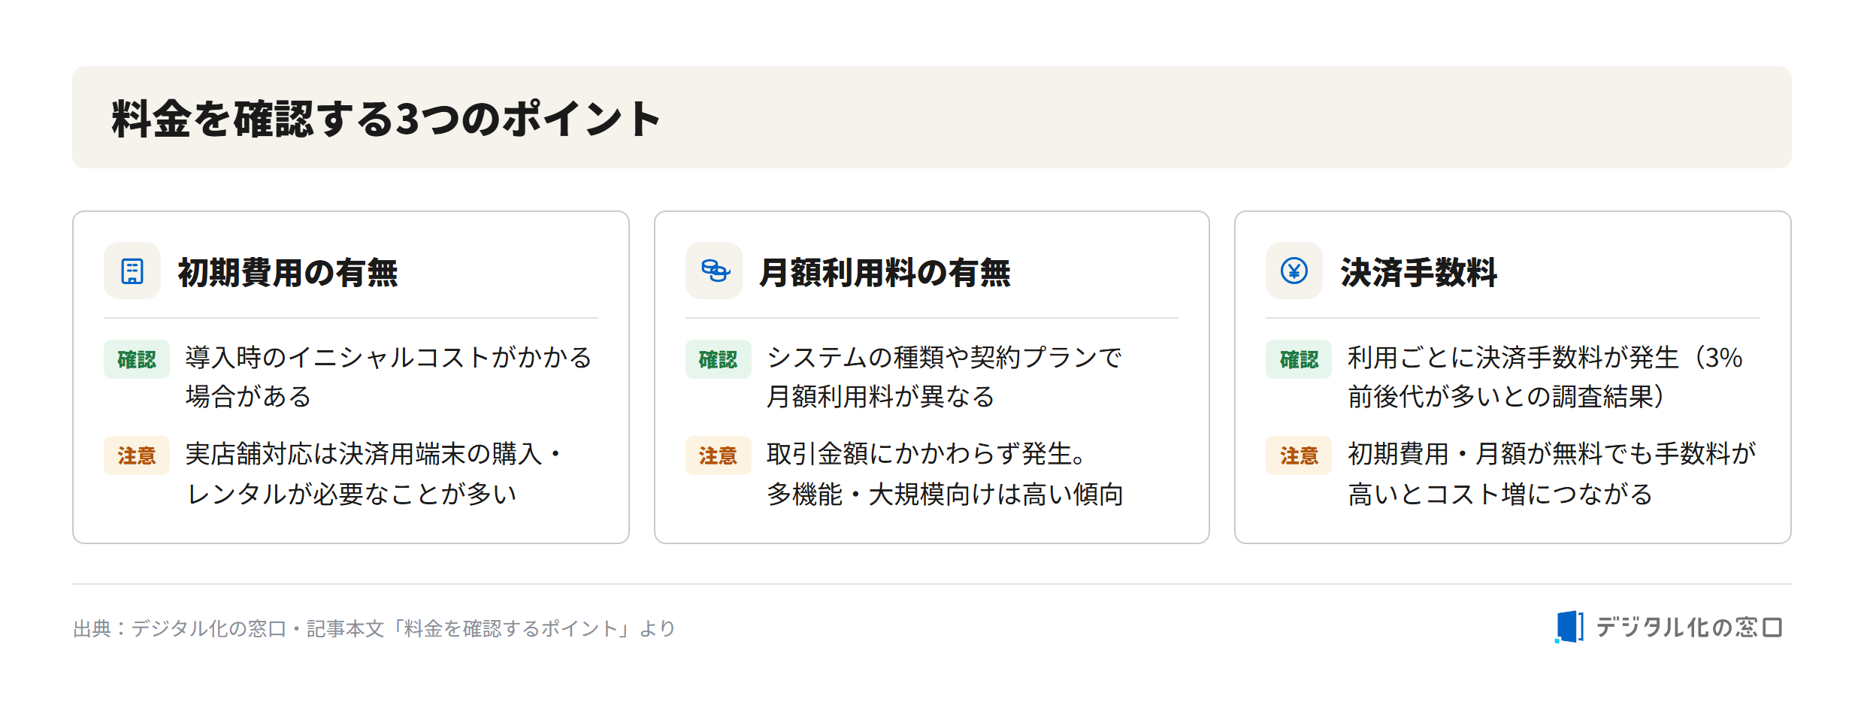Image resolution: width=1864 pixels, height=714 pixels.
Task: Select the 決済手数料 card heading
Action: point(1419,272)
